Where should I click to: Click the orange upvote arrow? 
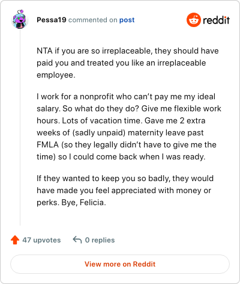coord(15,240)
